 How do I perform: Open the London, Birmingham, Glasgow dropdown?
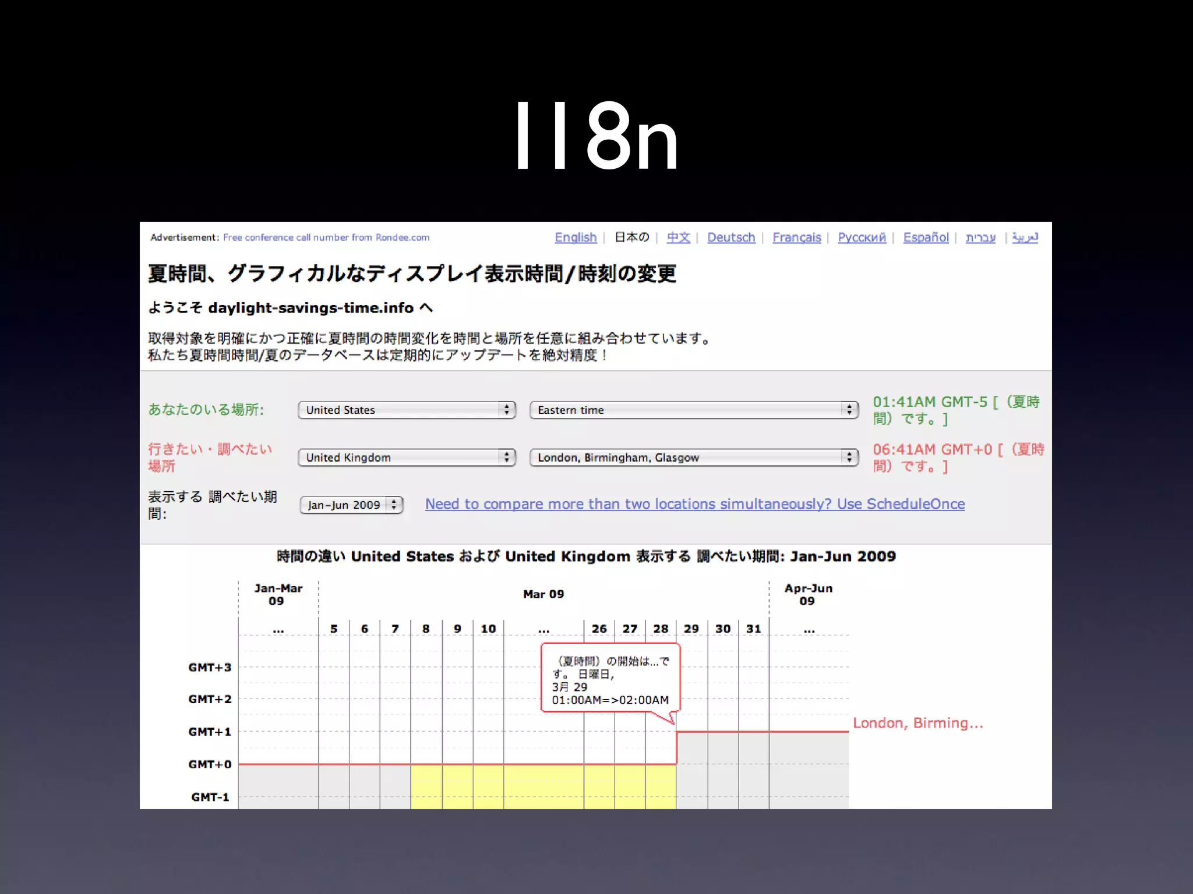[694, 457]
